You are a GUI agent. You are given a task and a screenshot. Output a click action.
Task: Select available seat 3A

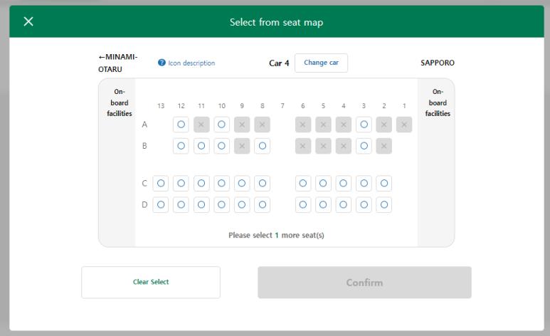tap(364, 125)
